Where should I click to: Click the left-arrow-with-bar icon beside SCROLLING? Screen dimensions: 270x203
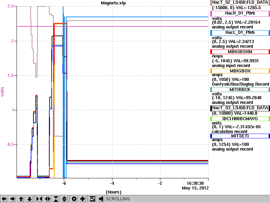pos(101,199)
